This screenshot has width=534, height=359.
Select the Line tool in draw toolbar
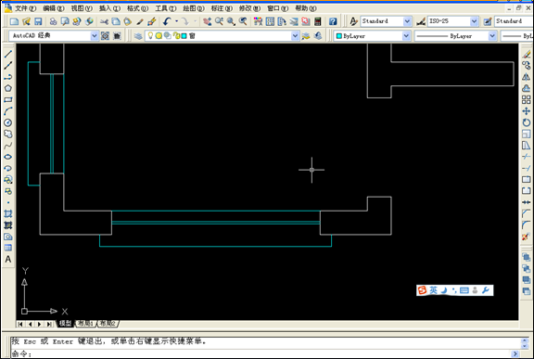point(8,54)
